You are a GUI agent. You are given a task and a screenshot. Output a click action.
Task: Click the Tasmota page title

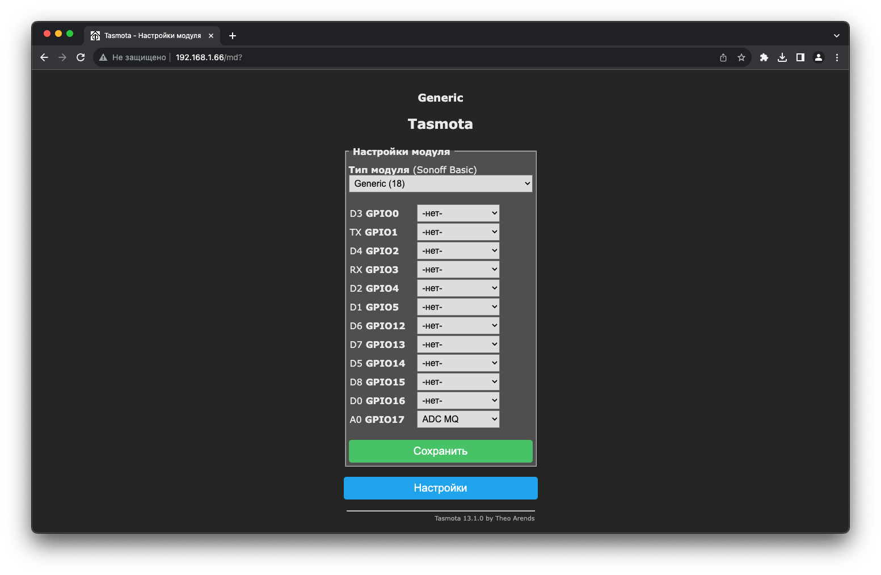pos(440,124)
